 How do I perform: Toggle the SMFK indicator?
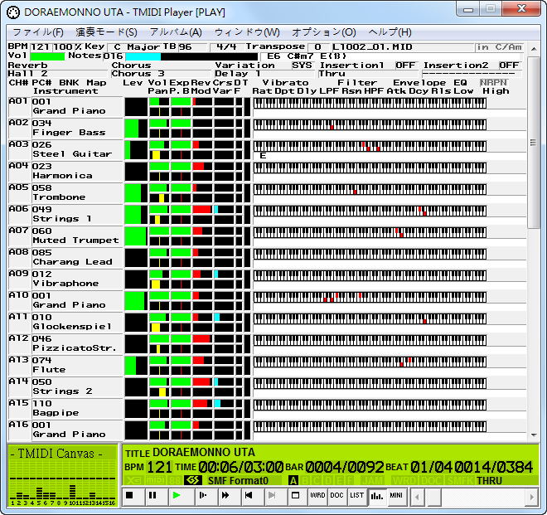click(461, 480)
